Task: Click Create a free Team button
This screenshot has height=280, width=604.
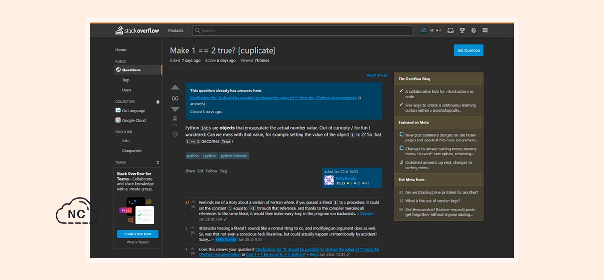Action: 138,234
